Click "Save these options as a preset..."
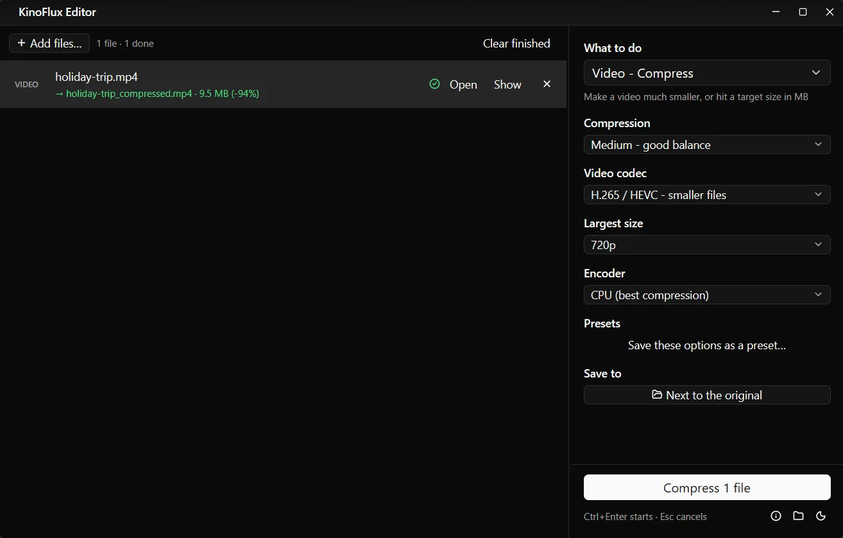This screenshot has width=843, height=538. (707, 345)
